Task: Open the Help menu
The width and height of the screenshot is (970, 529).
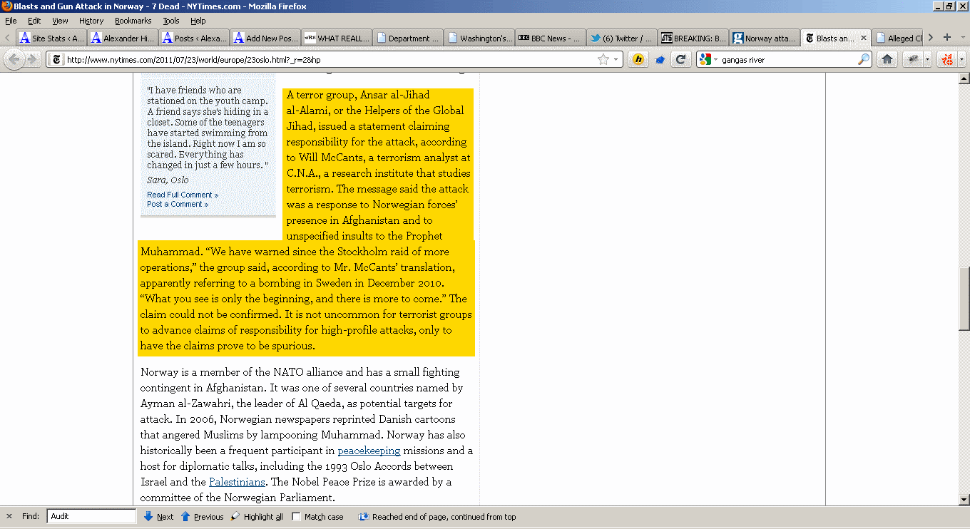Action: click(x=198, y=21)
